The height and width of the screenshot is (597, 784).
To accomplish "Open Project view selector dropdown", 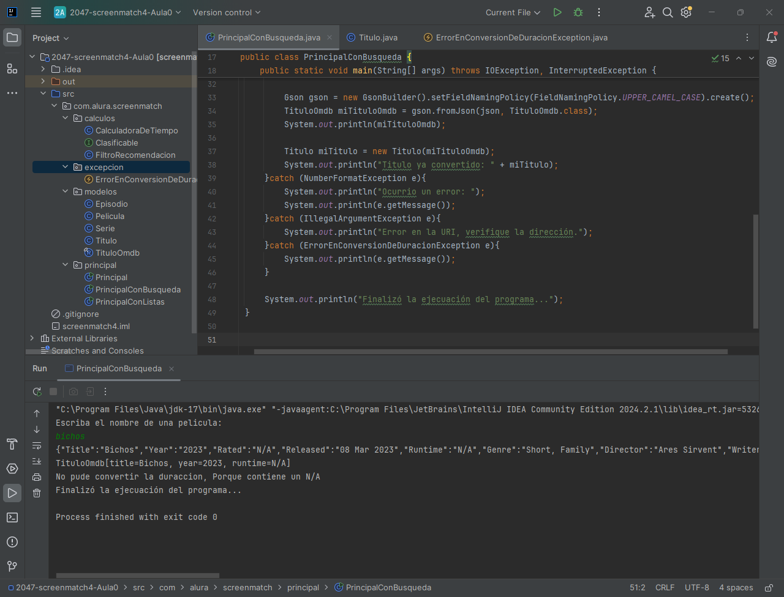I will point(51,38).
